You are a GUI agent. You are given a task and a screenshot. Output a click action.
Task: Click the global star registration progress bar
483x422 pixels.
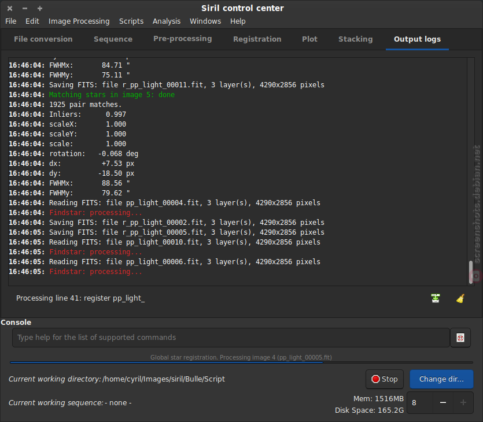pos(241,362)
